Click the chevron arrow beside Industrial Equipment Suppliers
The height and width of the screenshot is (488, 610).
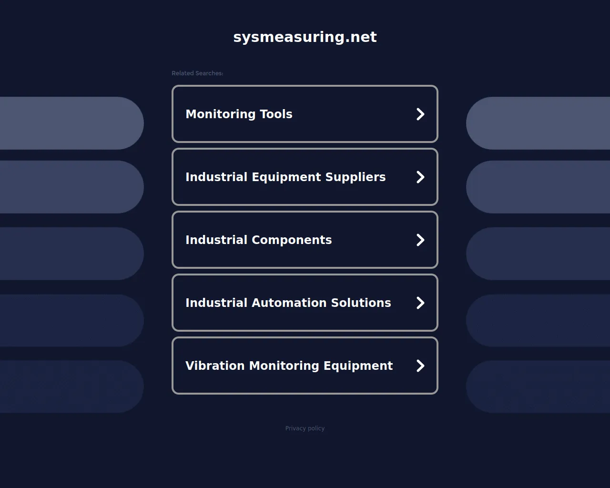[x=420, y=177]
